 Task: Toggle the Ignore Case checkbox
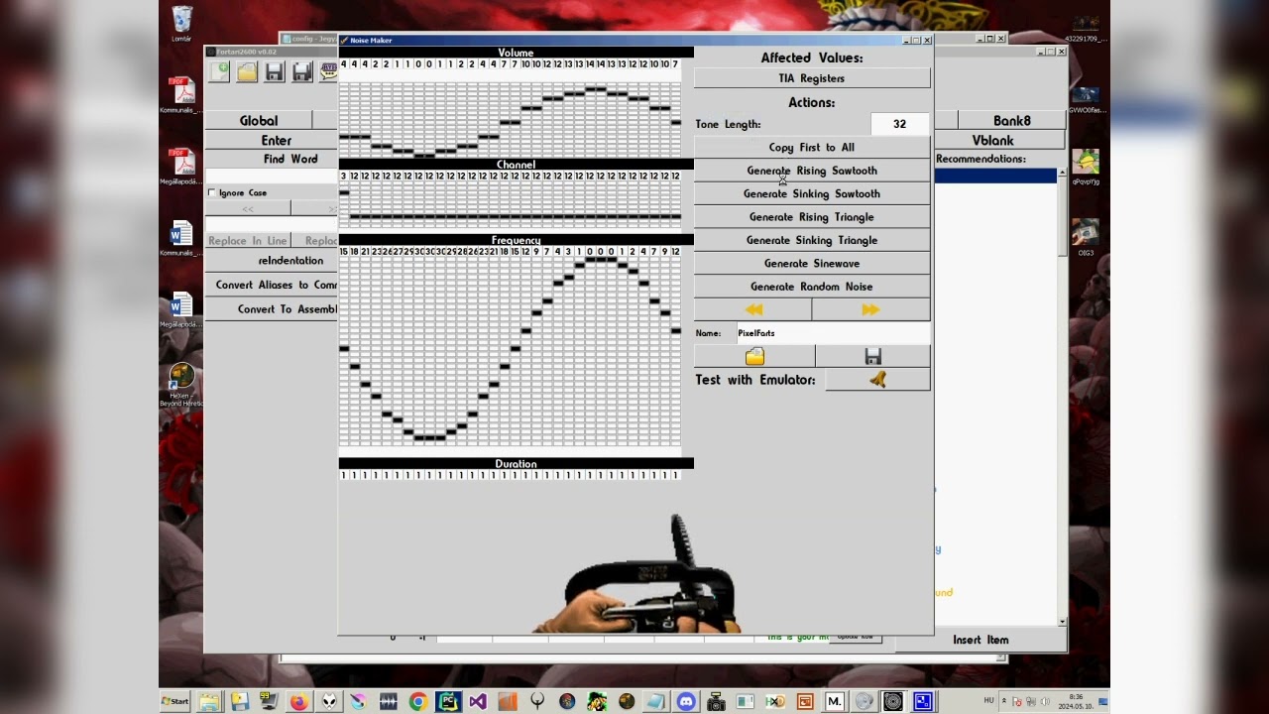point(212,192)
